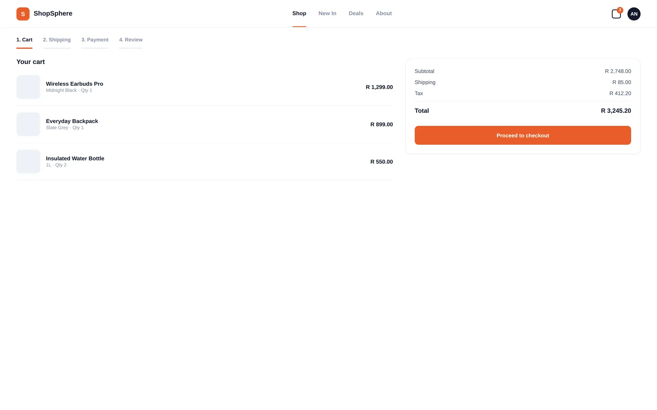Click the bold Total label

pyautogui.click(x=422, y=111)
